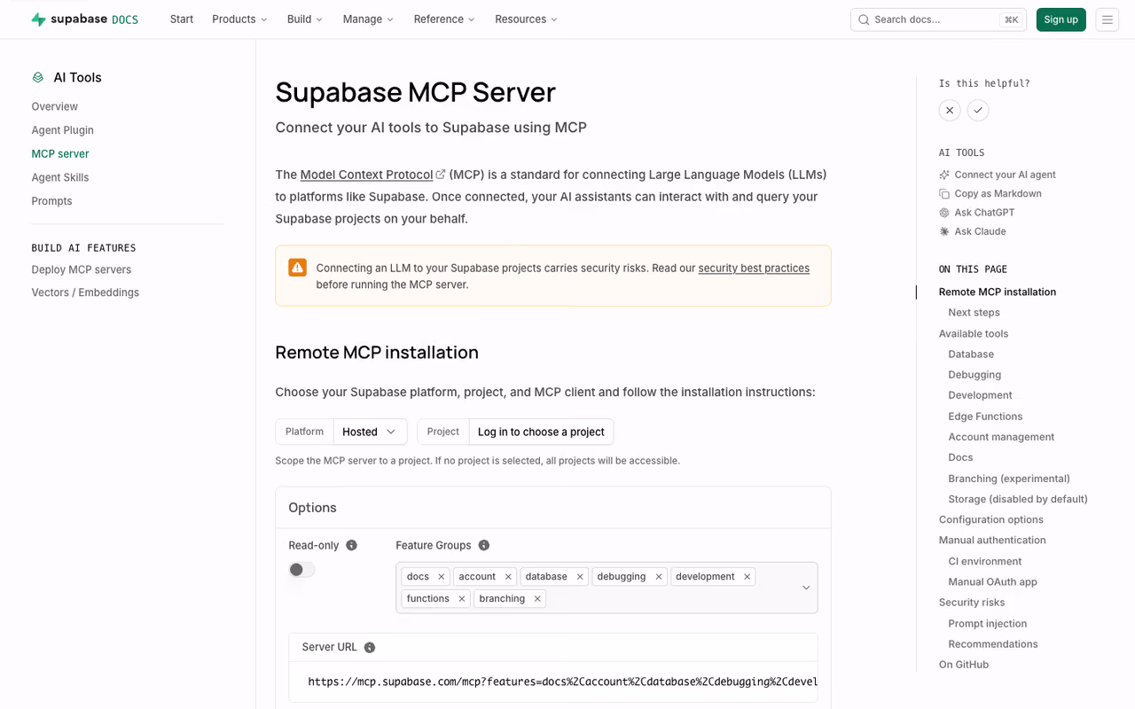Jump to Branching (experimental) section
1135x709 pixels.
point(1009,479)
